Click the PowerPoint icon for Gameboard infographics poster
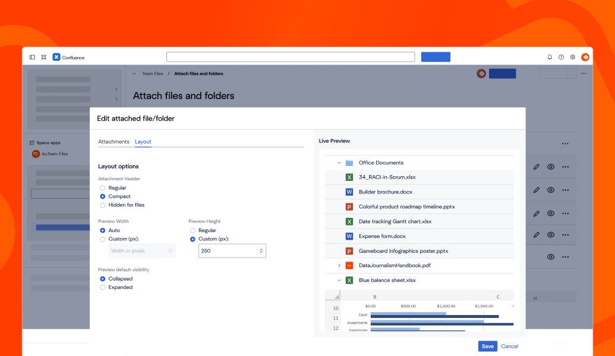This screenshot has height=356, width=615. click(349, 251)
